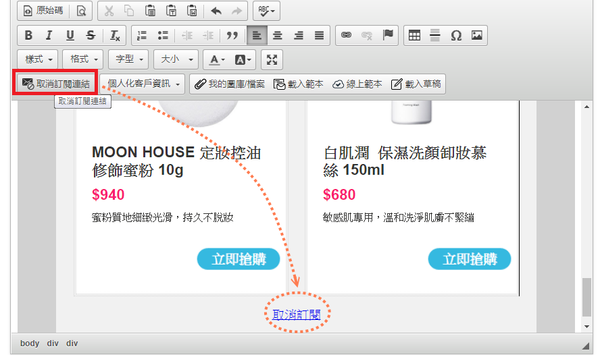Insert a numbered list
This screenshot has height=355, width=600.
[x=142, y=36]
